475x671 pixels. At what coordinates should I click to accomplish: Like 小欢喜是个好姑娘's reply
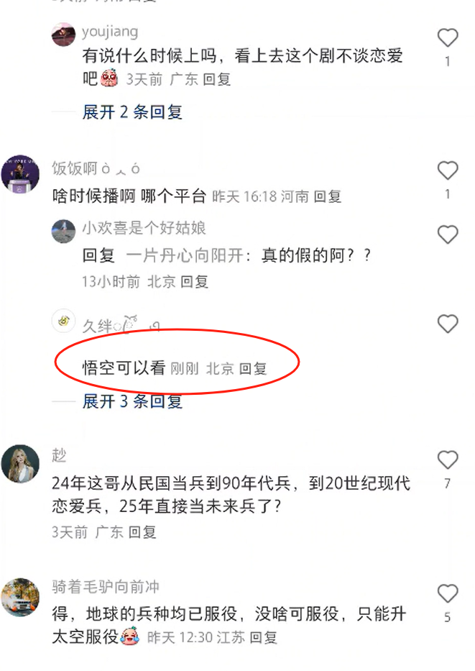click(x=448, y=234)
